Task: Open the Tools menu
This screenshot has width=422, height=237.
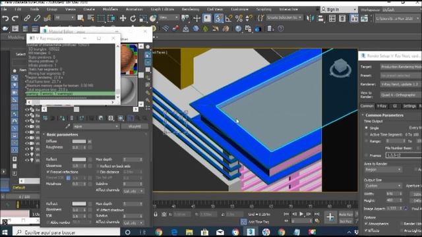Action: [34, 9]
